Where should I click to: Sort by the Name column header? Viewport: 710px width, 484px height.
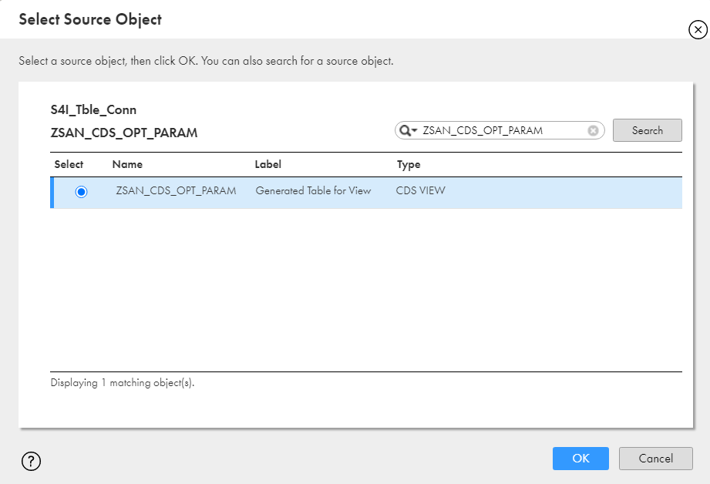(127, 164)
